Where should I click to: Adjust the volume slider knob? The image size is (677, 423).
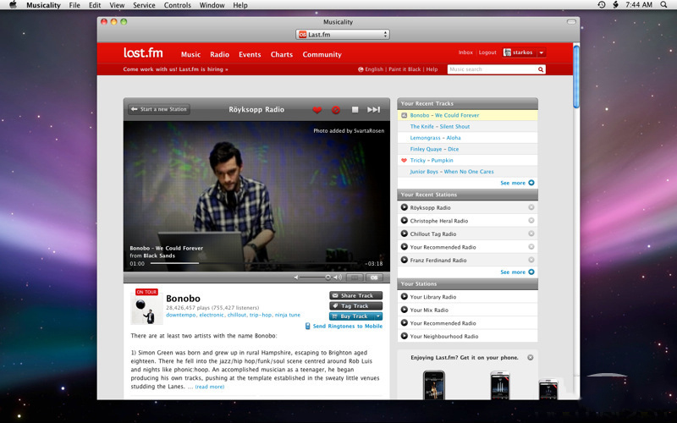328,277
